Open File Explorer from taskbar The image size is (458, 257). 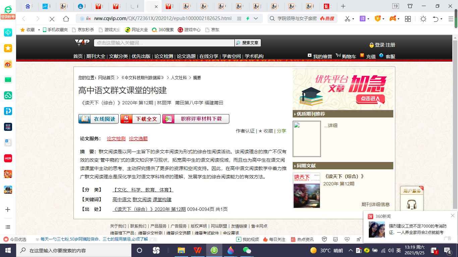click(x=181, y=250)
